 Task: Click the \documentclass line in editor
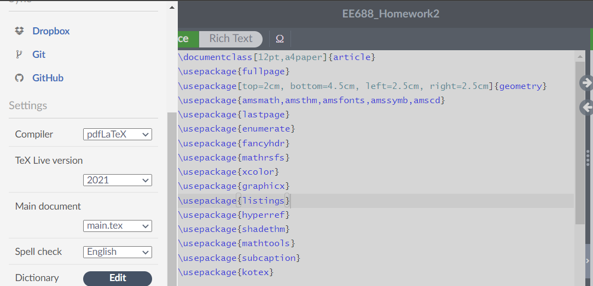point(276,57)
